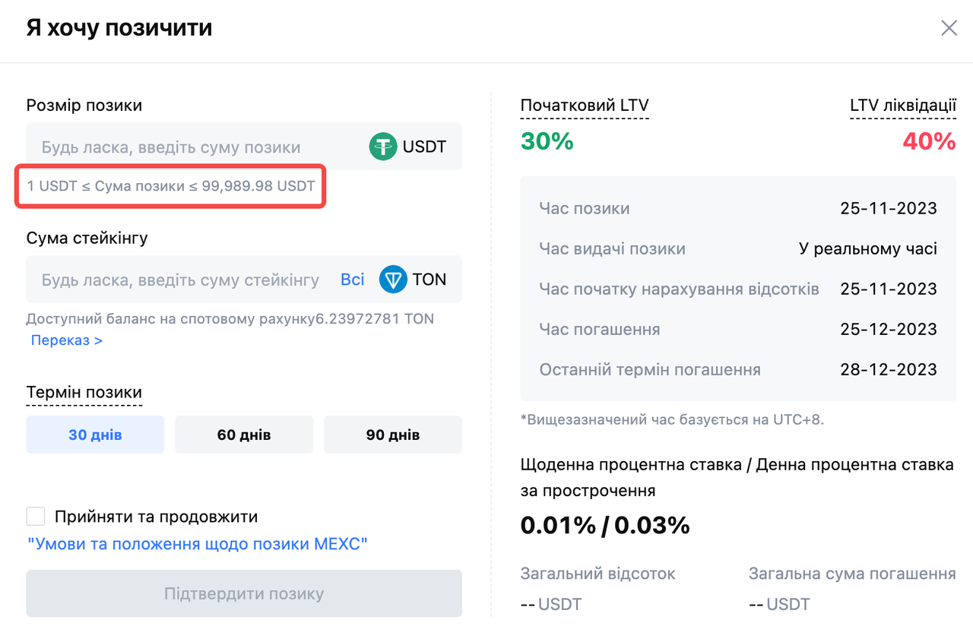
Task: Click the loan amount input field
Action: click(x=190, y=147)
